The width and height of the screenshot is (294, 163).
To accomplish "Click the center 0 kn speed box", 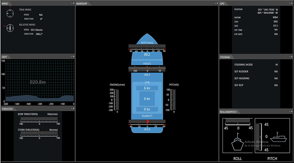I will pos(147,99).
